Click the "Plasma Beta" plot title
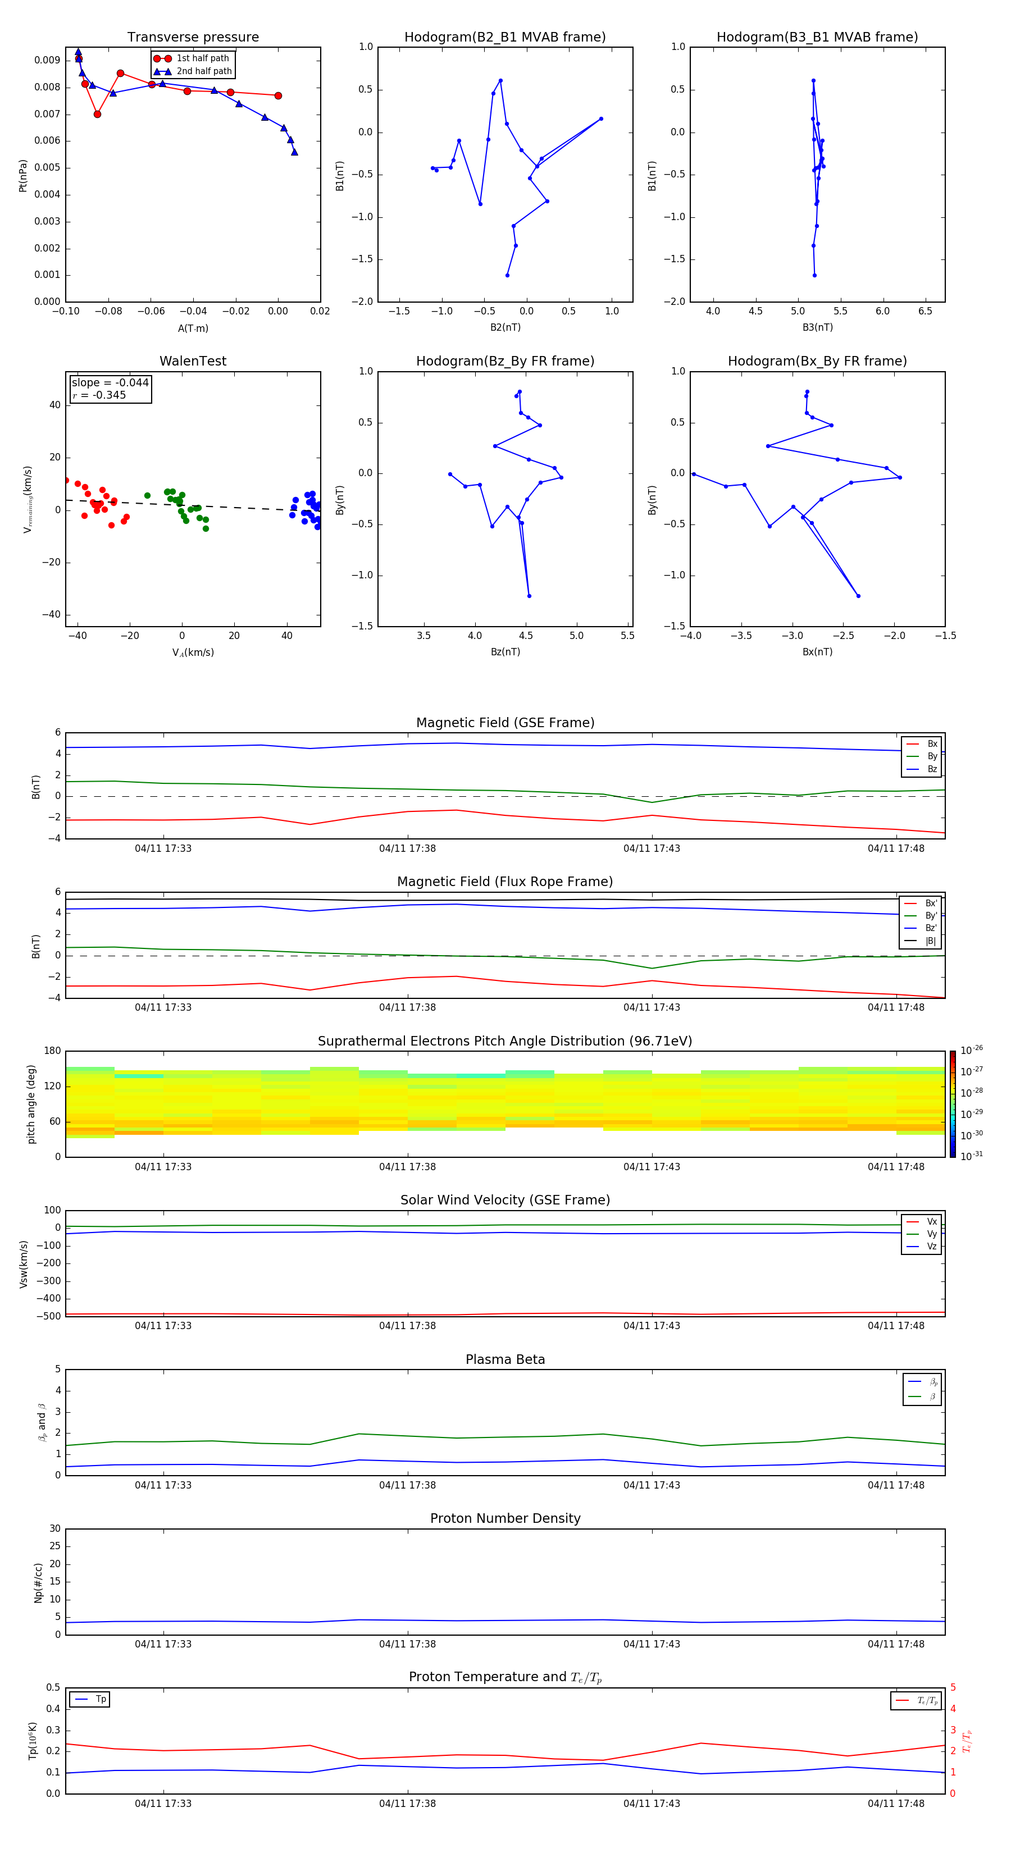This screenshot has height=1853, width=1011. (x=505, y=1360)
